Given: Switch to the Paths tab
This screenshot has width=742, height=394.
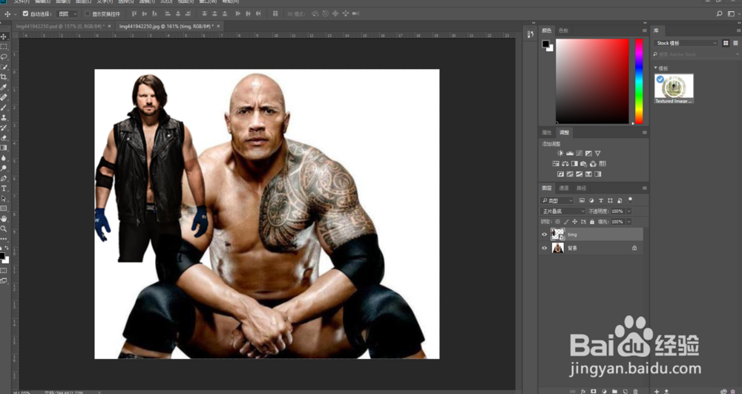Looking at the screenshot, I should pos(581,188).
